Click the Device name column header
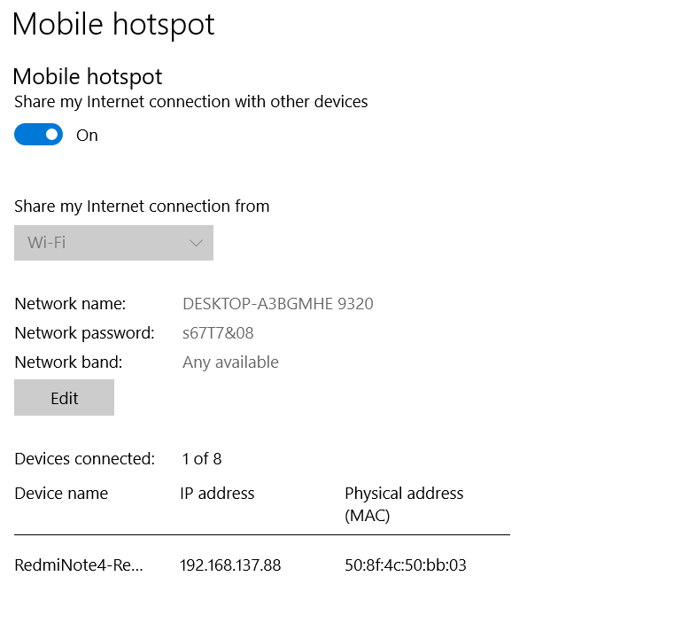Screen dimensions: 682x623 61,494
